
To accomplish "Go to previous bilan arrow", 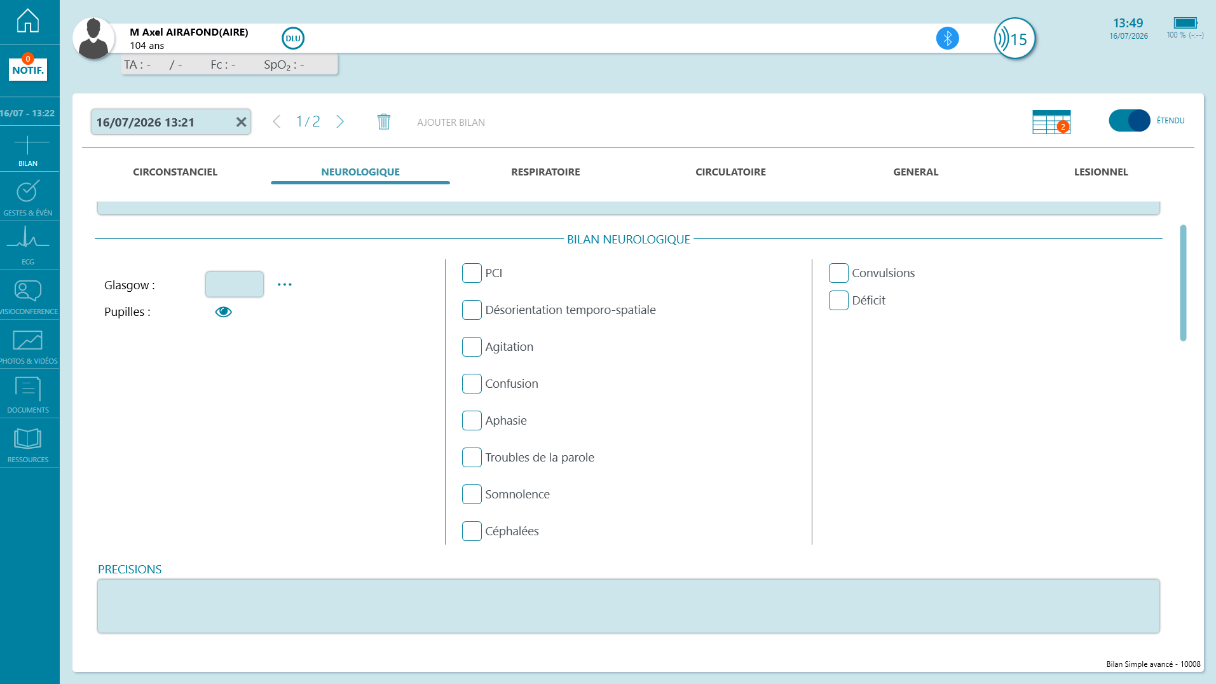I will 277,121.
